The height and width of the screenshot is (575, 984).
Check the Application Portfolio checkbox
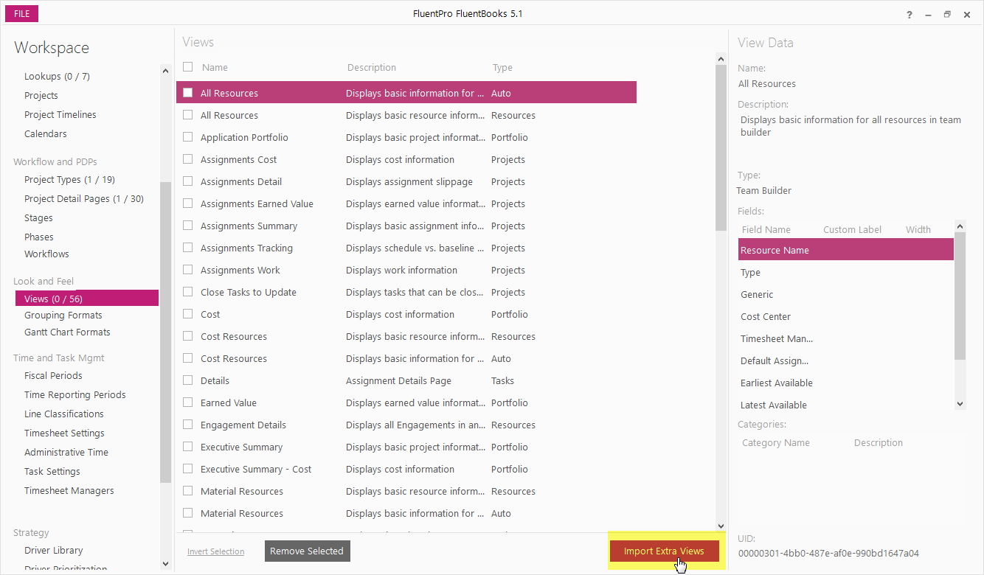(188, 137)
